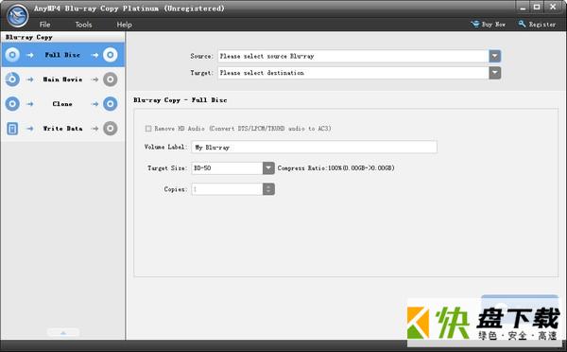This screenshot has width=567, height=352.
Task: Click the source disc icon in Full Disc row
Action: click(x=12, y=55)
